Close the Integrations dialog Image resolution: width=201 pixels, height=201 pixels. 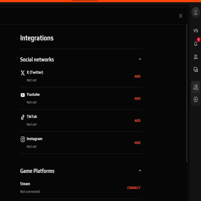coord(181,16)
